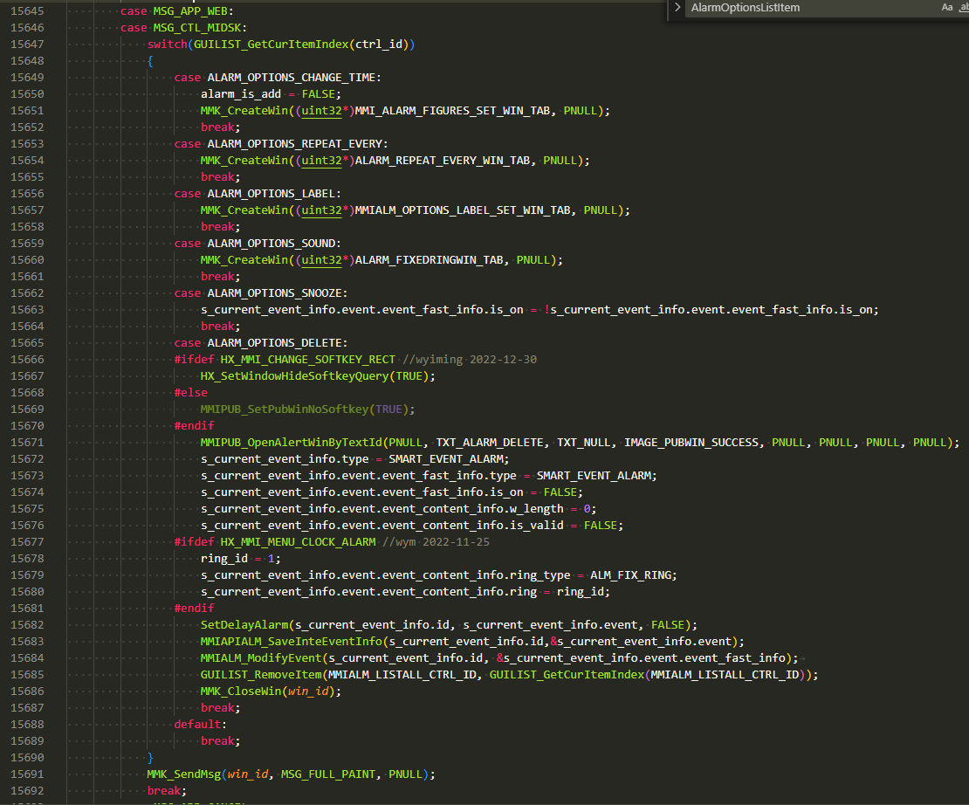Click HX_MMI_MENU_CLOCK_ALARM macro name
This screenshot has height=805, width=969.
click(x=298, y=542)
